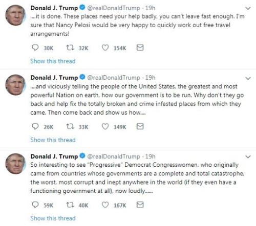The image size is (256, 226).
Task: Reply to the tweet with 30K replies
Action: 35,48
